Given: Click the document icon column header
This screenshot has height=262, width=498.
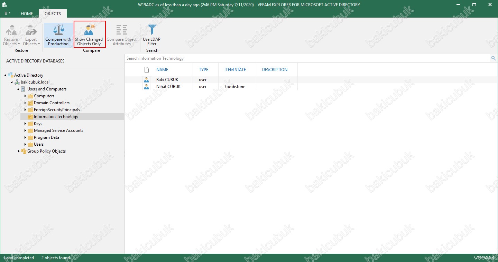Looking at the screenshot, I should (146, 70).
